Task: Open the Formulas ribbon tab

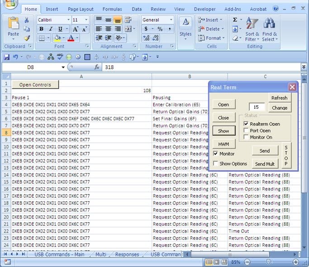Action: tap(112, 9)
